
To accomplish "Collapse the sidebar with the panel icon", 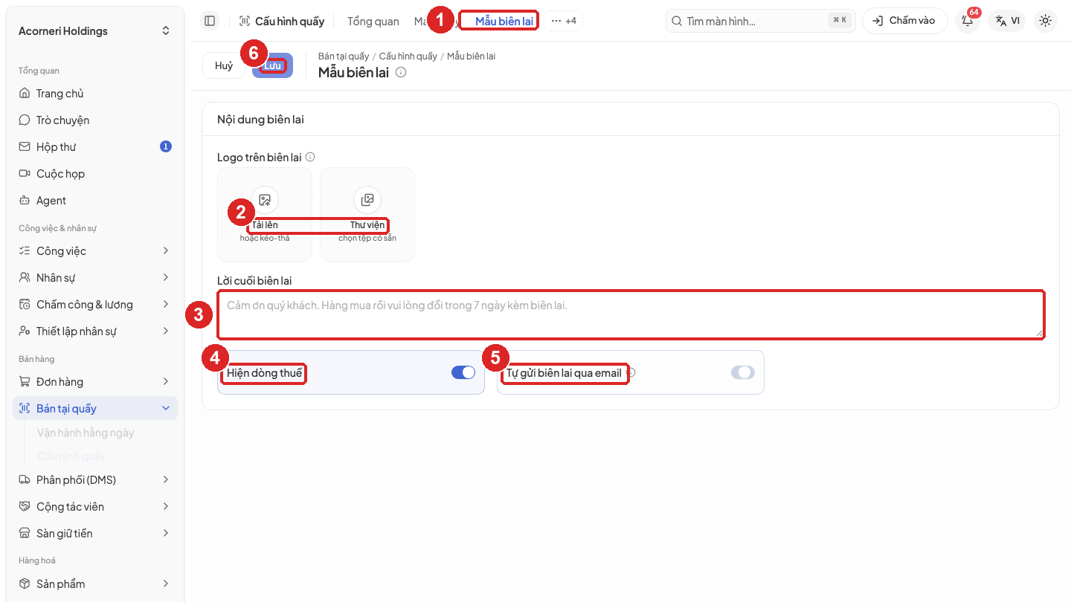I will 210,21.
